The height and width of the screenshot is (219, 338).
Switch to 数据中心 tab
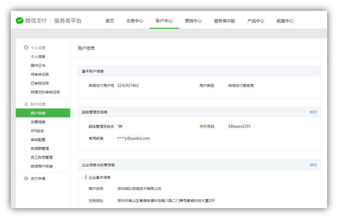285,21
